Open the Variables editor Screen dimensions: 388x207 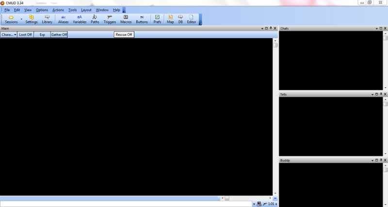tap(80, 19)
